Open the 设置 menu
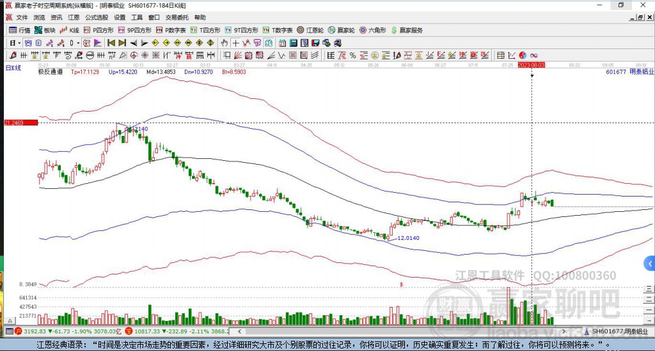The height and width of the screenshot is (351, 655). click(x=120, y=17)
